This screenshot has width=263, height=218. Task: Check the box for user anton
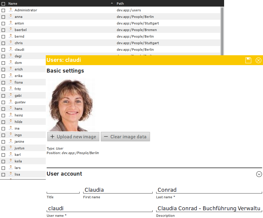click(x=3, y=23)
